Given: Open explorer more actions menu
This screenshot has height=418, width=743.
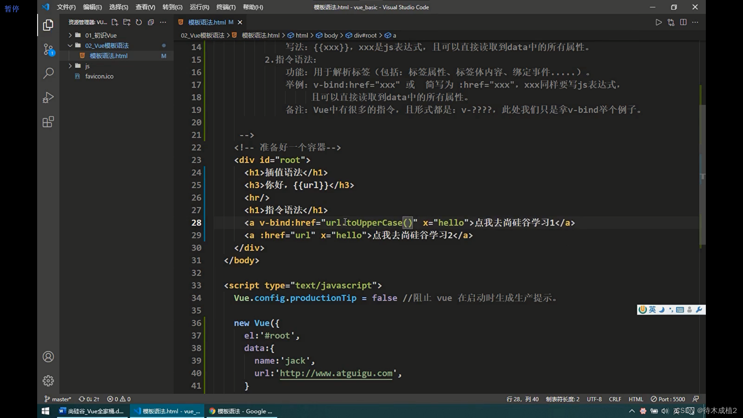Looking at the screenshot, I should click(x=163, y=22).
